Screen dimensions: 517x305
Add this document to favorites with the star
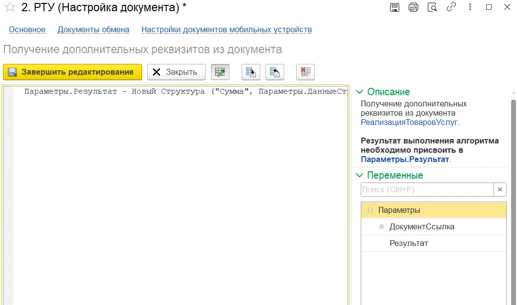point(9,7)
